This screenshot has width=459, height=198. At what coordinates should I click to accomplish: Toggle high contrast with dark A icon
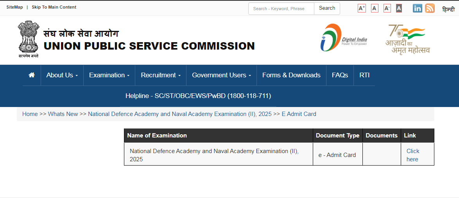(399, 8)
